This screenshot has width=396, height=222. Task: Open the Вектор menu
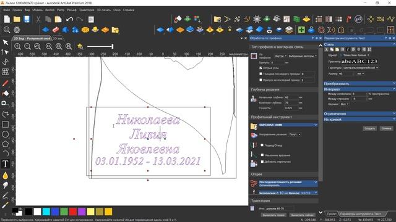coord(49,10)
